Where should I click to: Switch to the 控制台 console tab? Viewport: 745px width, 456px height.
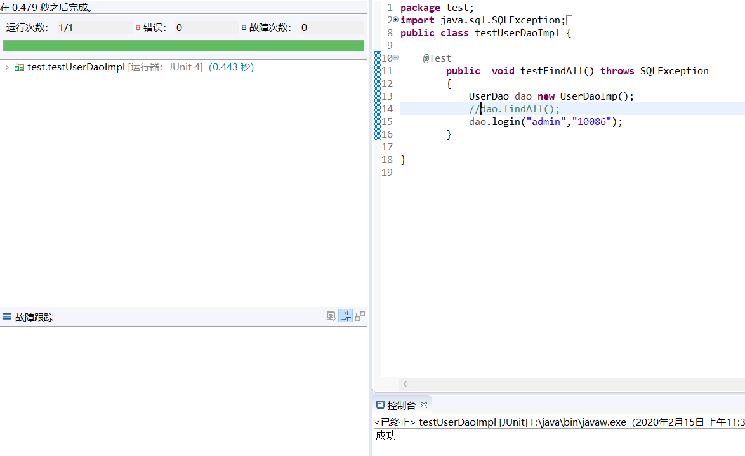pyautogui.click(x=402, y=405)
